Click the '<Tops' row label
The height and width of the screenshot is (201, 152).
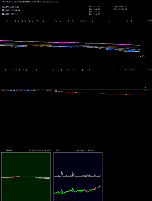149,20
